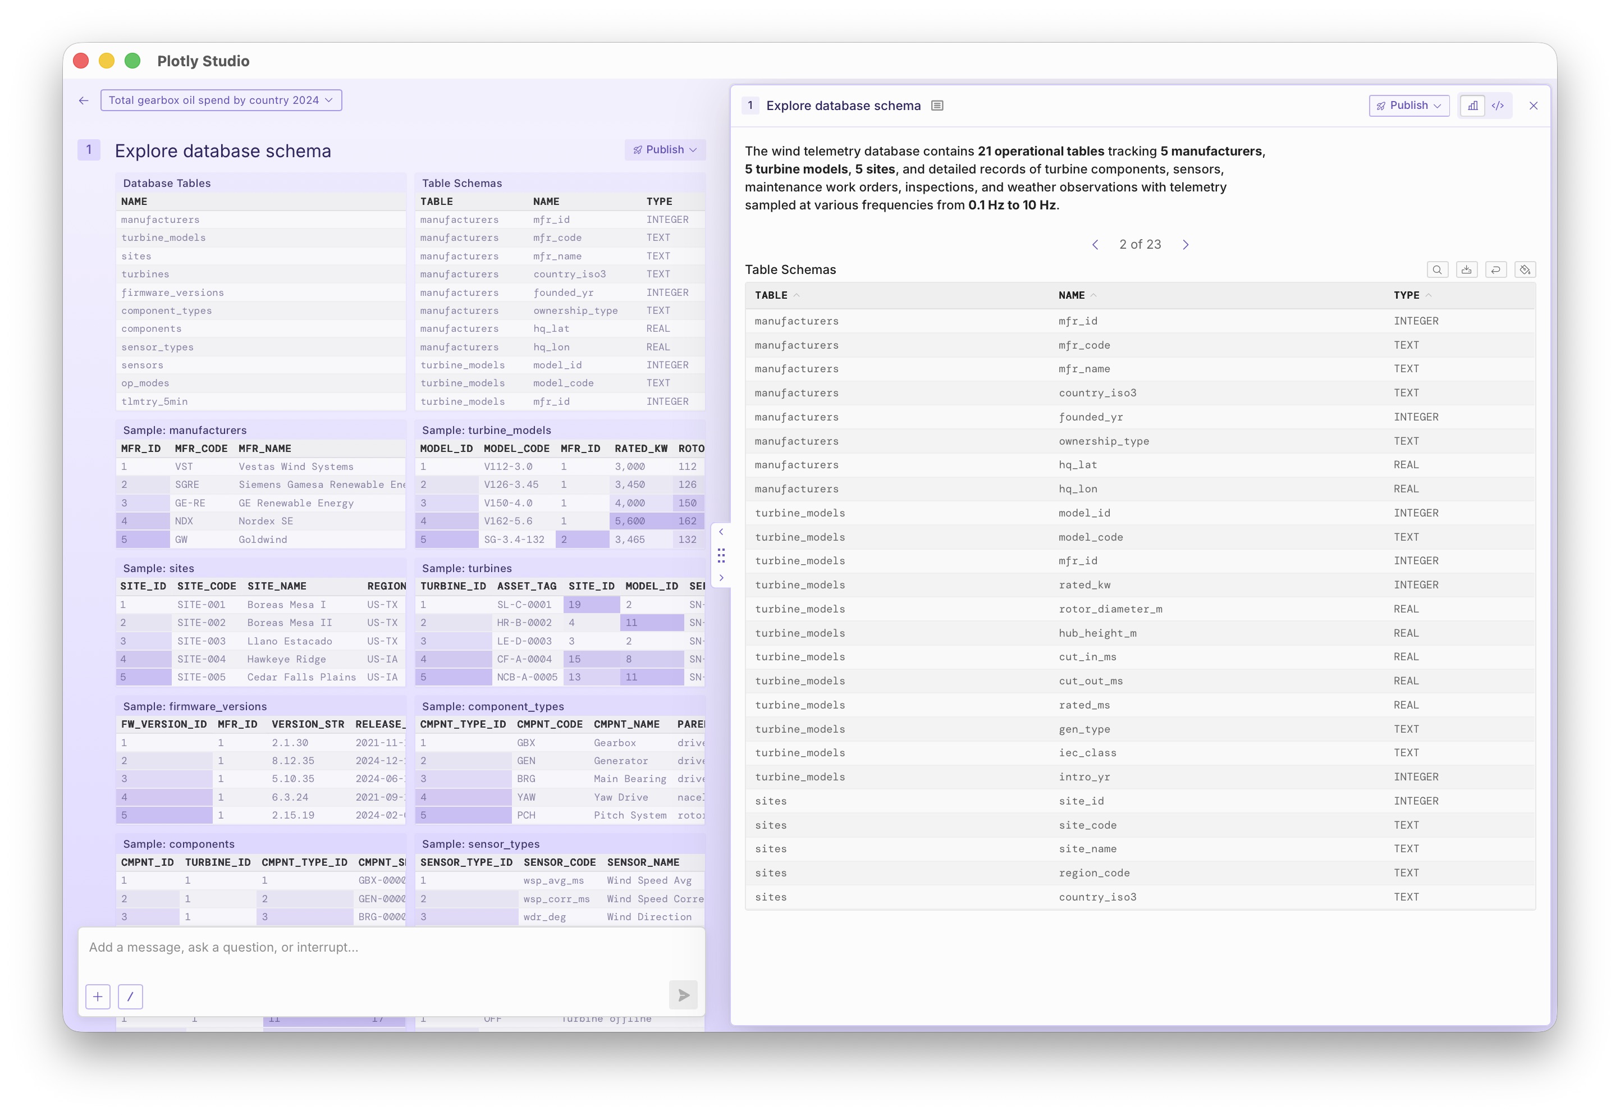Click 'site_code' in side panel table

[x=1088, y=826]
